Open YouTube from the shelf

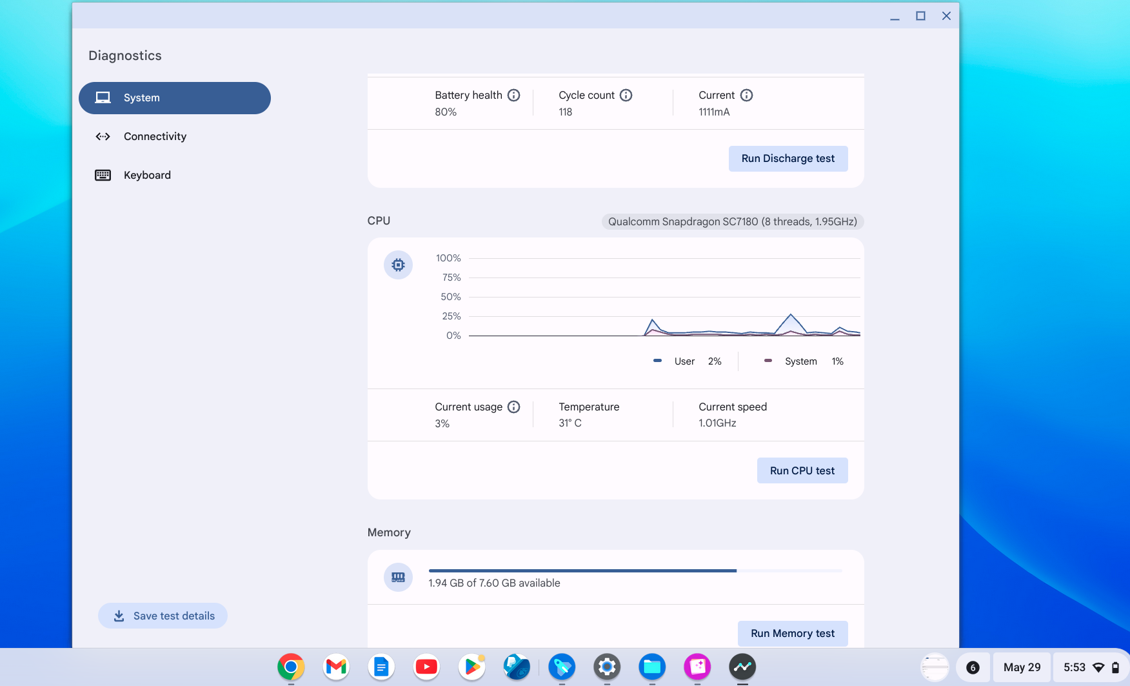pyautogui.click(x=426, y=667)
